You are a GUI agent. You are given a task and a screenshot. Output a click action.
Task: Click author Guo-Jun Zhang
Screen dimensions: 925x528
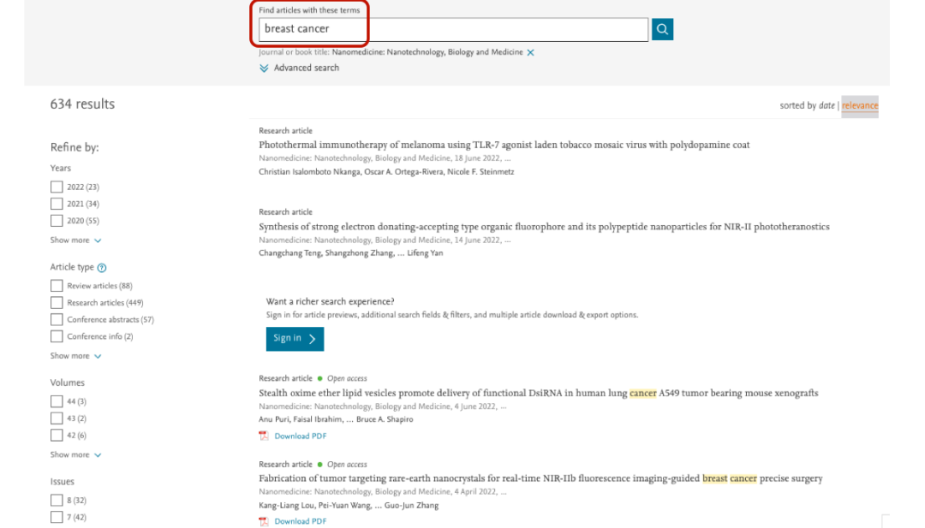tap(412, 506)
